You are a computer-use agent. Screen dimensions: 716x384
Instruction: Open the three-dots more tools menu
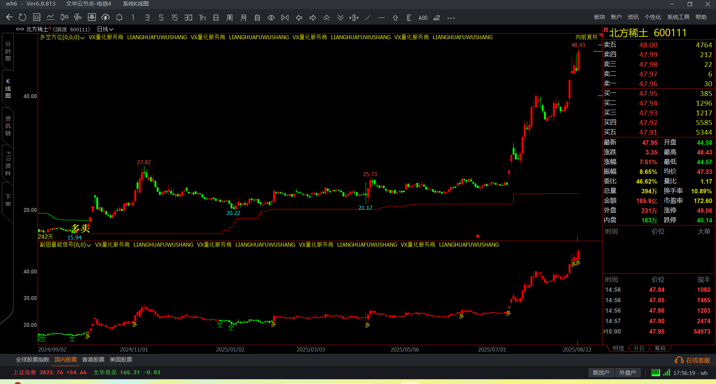pyautogui.click(x=451, y=18)
